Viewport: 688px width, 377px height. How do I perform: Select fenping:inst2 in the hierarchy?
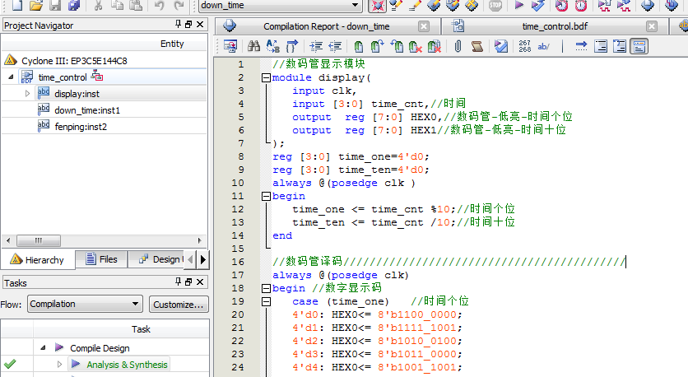[81, 127]
